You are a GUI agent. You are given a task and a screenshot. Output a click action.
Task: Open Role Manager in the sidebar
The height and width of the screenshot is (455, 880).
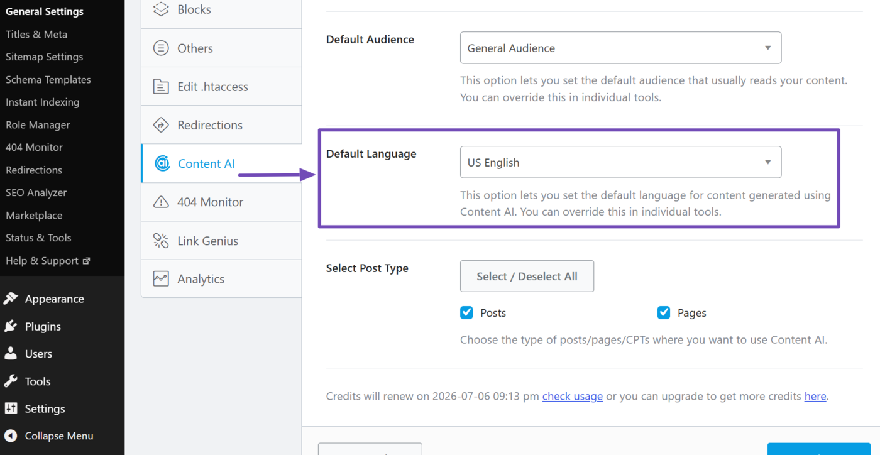(x=38, y=124)
